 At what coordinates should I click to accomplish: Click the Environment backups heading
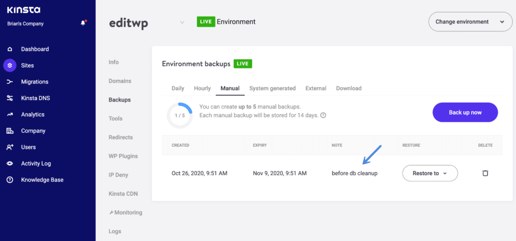click(x=196, y=64)
